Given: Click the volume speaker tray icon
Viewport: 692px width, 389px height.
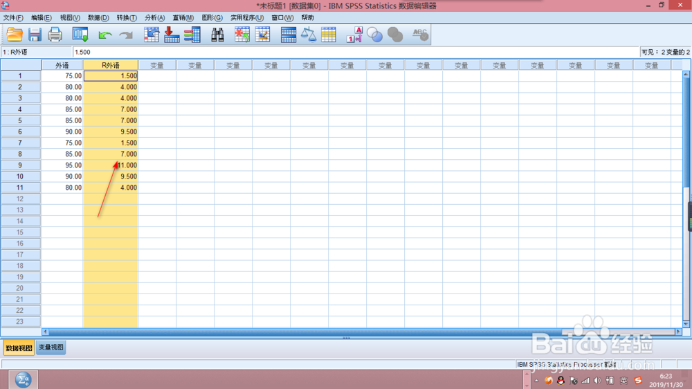Looking at the screenshot, I should tap(598, 380).
